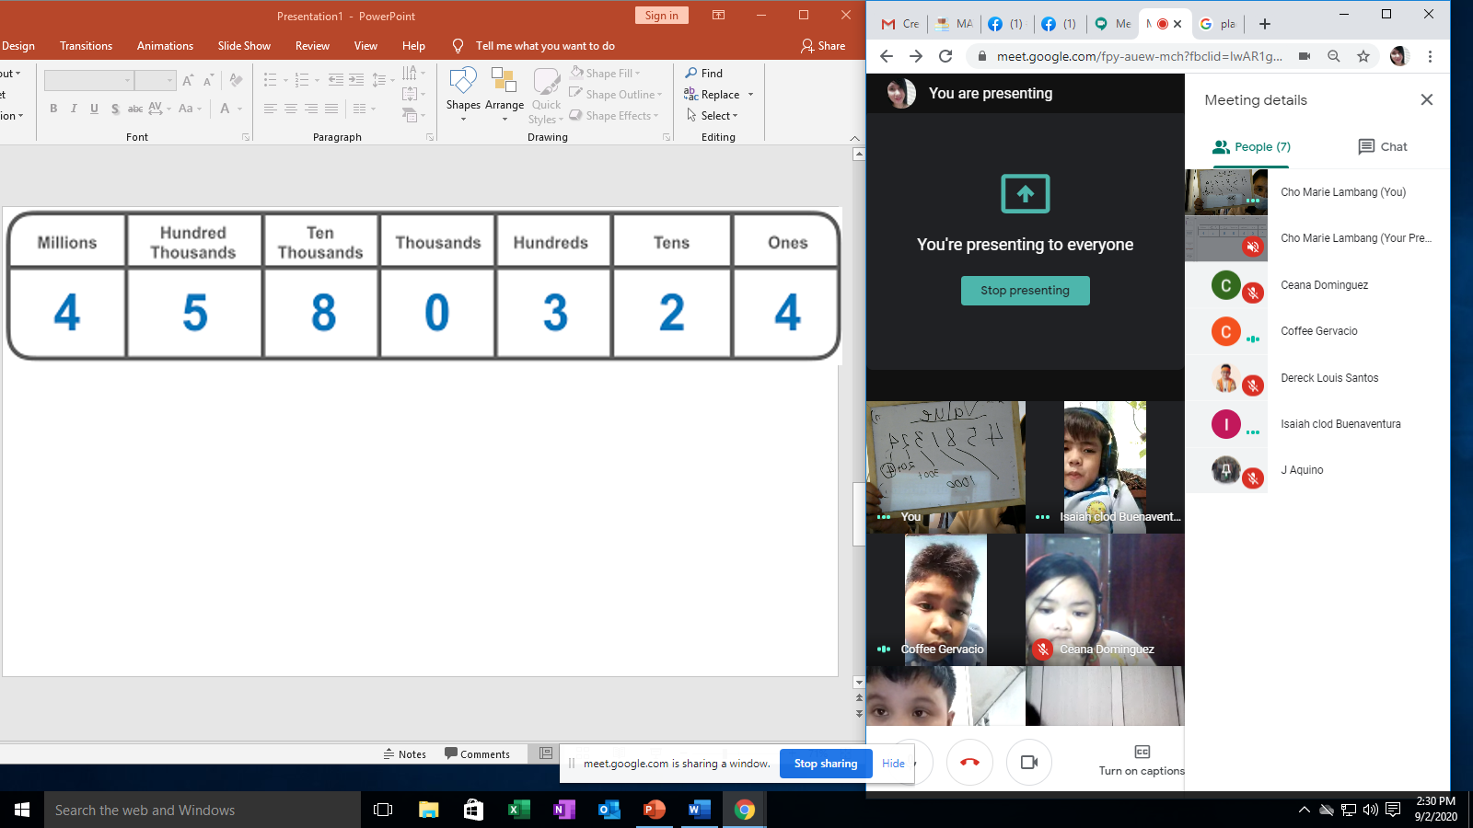Toggle Bold formatting
Viewport: 1473px width, 828px height.
pyautogui.click(x=53, y=109)
